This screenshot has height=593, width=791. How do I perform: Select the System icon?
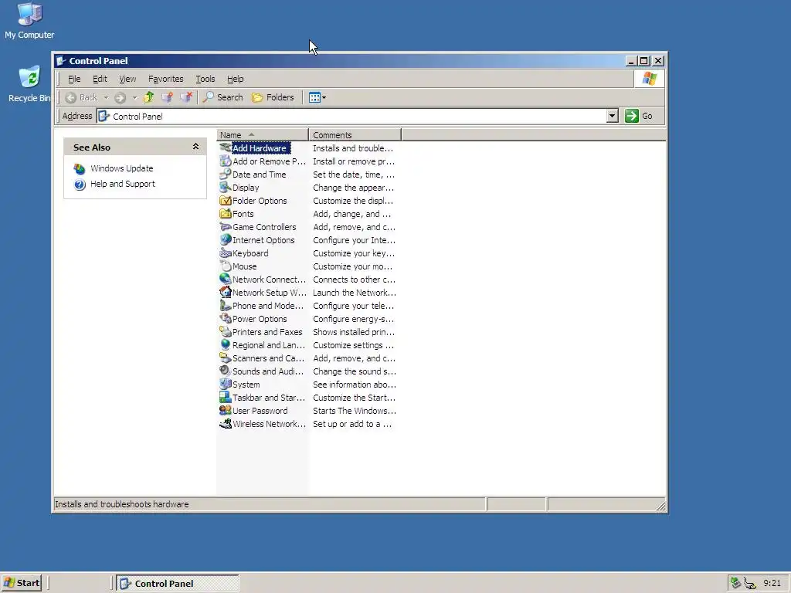[x=226, y=384]
